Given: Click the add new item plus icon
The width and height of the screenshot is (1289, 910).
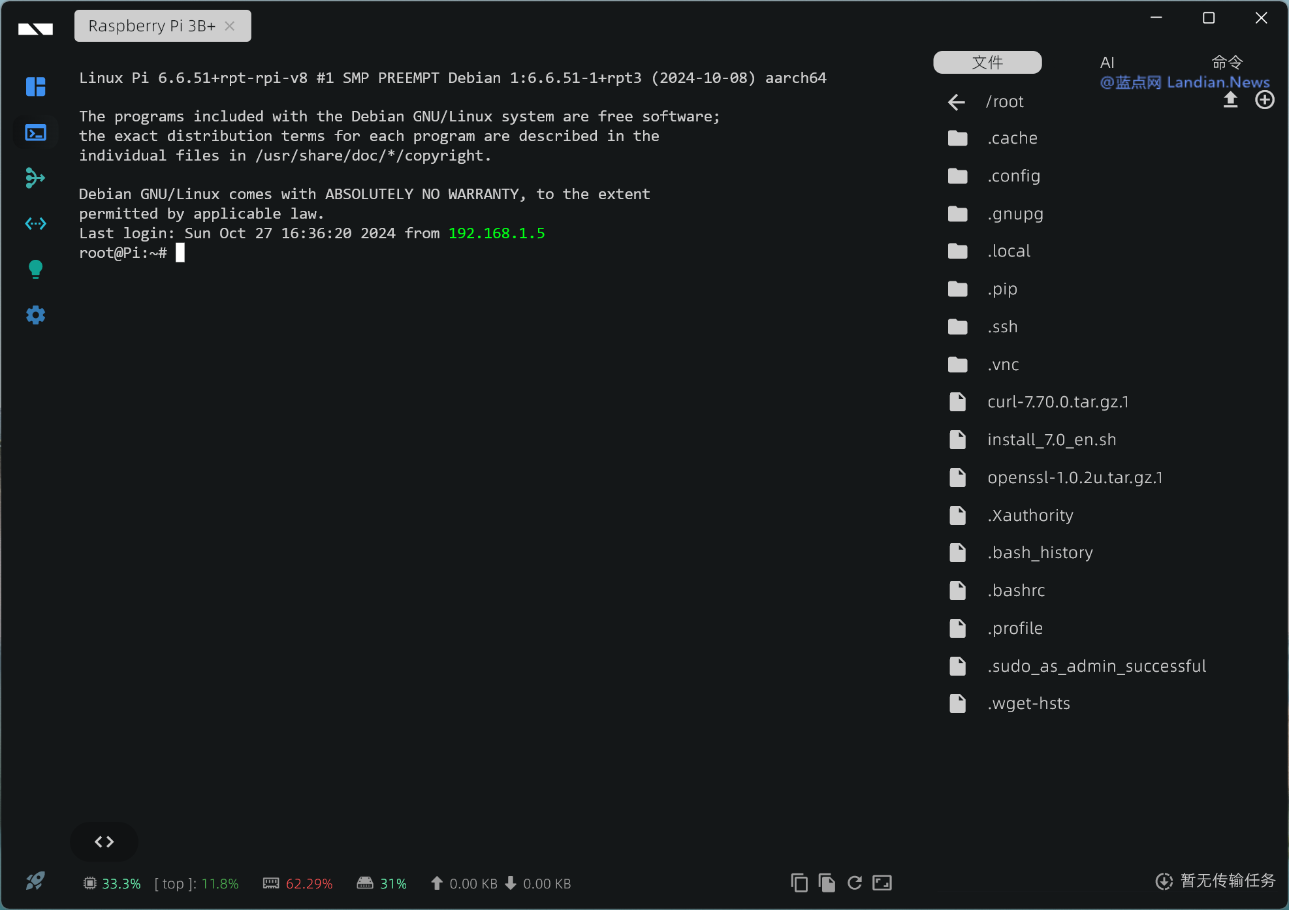Looking at the screenshot, I should coord(1264,100).
